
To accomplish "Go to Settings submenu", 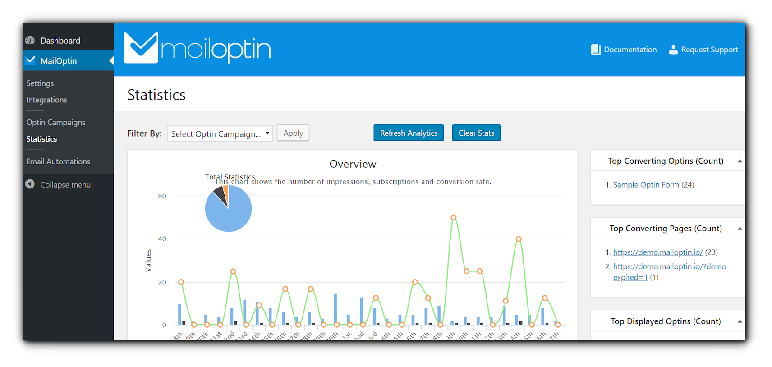I will pyautogui.click(x=40, y=83).
